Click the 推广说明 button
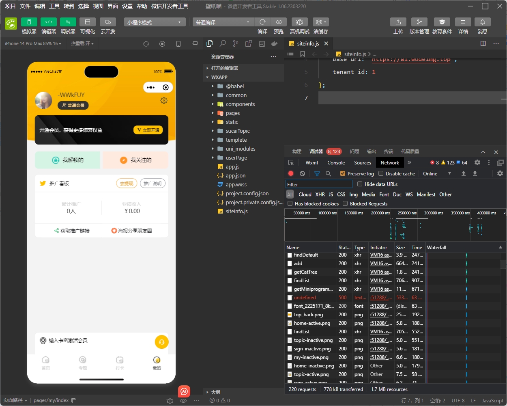Image resolution: width=507 pixels, height=406 pixels. (153, 184)
